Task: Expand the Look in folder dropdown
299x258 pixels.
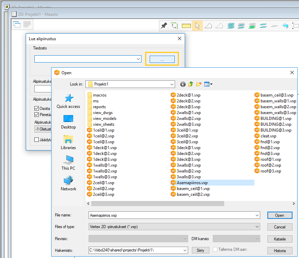Action: (x=172, y=84)
